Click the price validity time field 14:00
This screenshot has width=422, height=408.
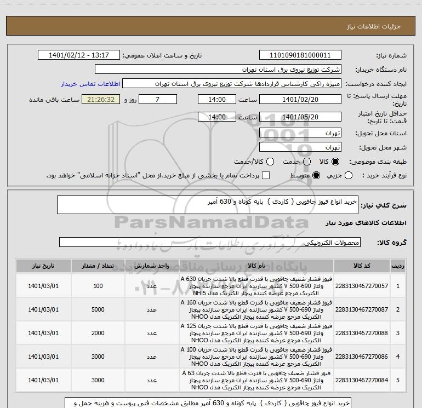[x=217, y=117]
